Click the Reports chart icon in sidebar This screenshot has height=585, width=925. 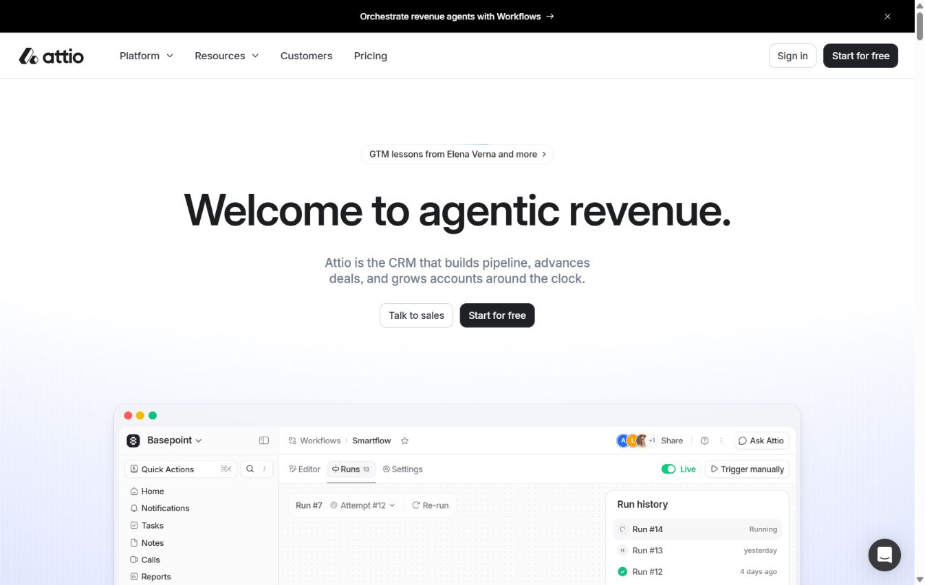134,577
